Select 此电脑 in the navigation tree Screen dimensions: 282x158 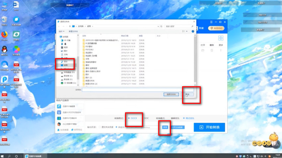(x=64, y=37)
